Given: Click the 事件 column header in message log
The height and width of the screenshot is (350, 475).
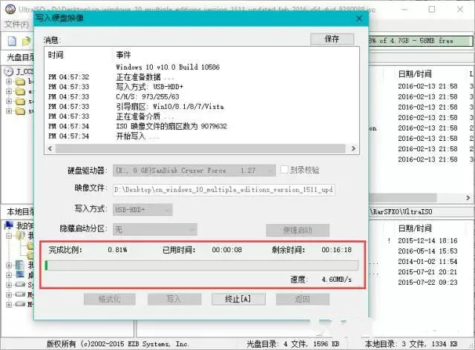Looking at the screenshot, I should 124,55.
